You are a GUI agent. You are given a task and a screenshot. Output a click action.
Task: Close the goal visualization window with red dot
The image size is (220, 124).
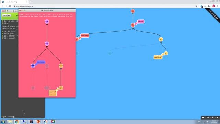point(20,10)
